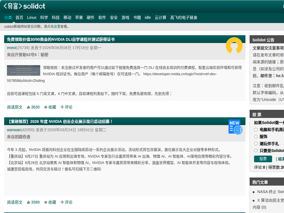Click thumbs-up icon with 3589 likes

pyautogui.click(x=28, y=202)
